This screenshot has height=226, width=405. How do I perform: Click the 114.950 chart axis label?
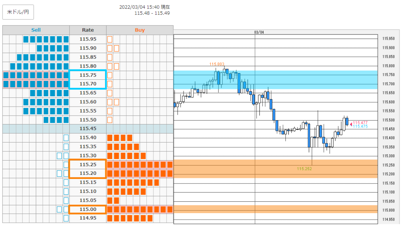click(x=388, y=219)
